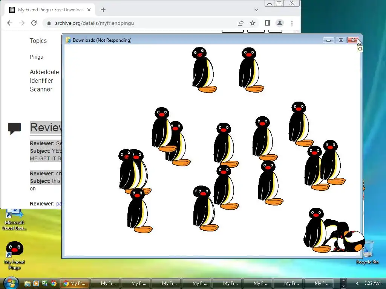The image size is (386, 289).
Task: View site info via the lock icon
Action: (x=49, y=23)
